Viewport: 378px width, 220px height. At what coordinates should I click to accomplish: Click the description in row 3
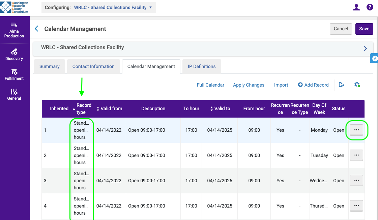click(x=147, y=181)
